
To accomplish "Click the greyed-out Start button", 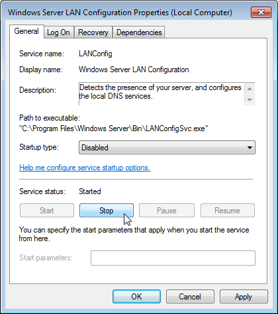I will 47,211.
